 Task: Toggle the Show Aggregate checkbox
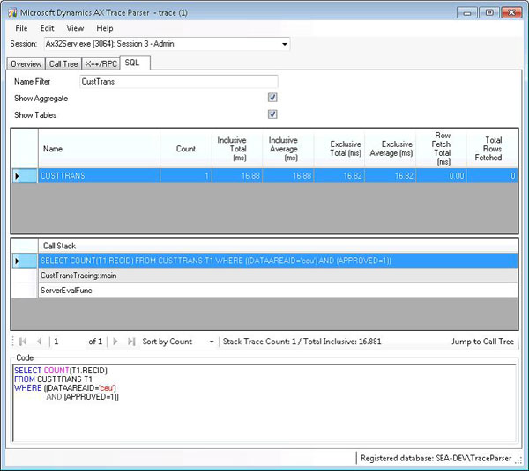[272, 99]
